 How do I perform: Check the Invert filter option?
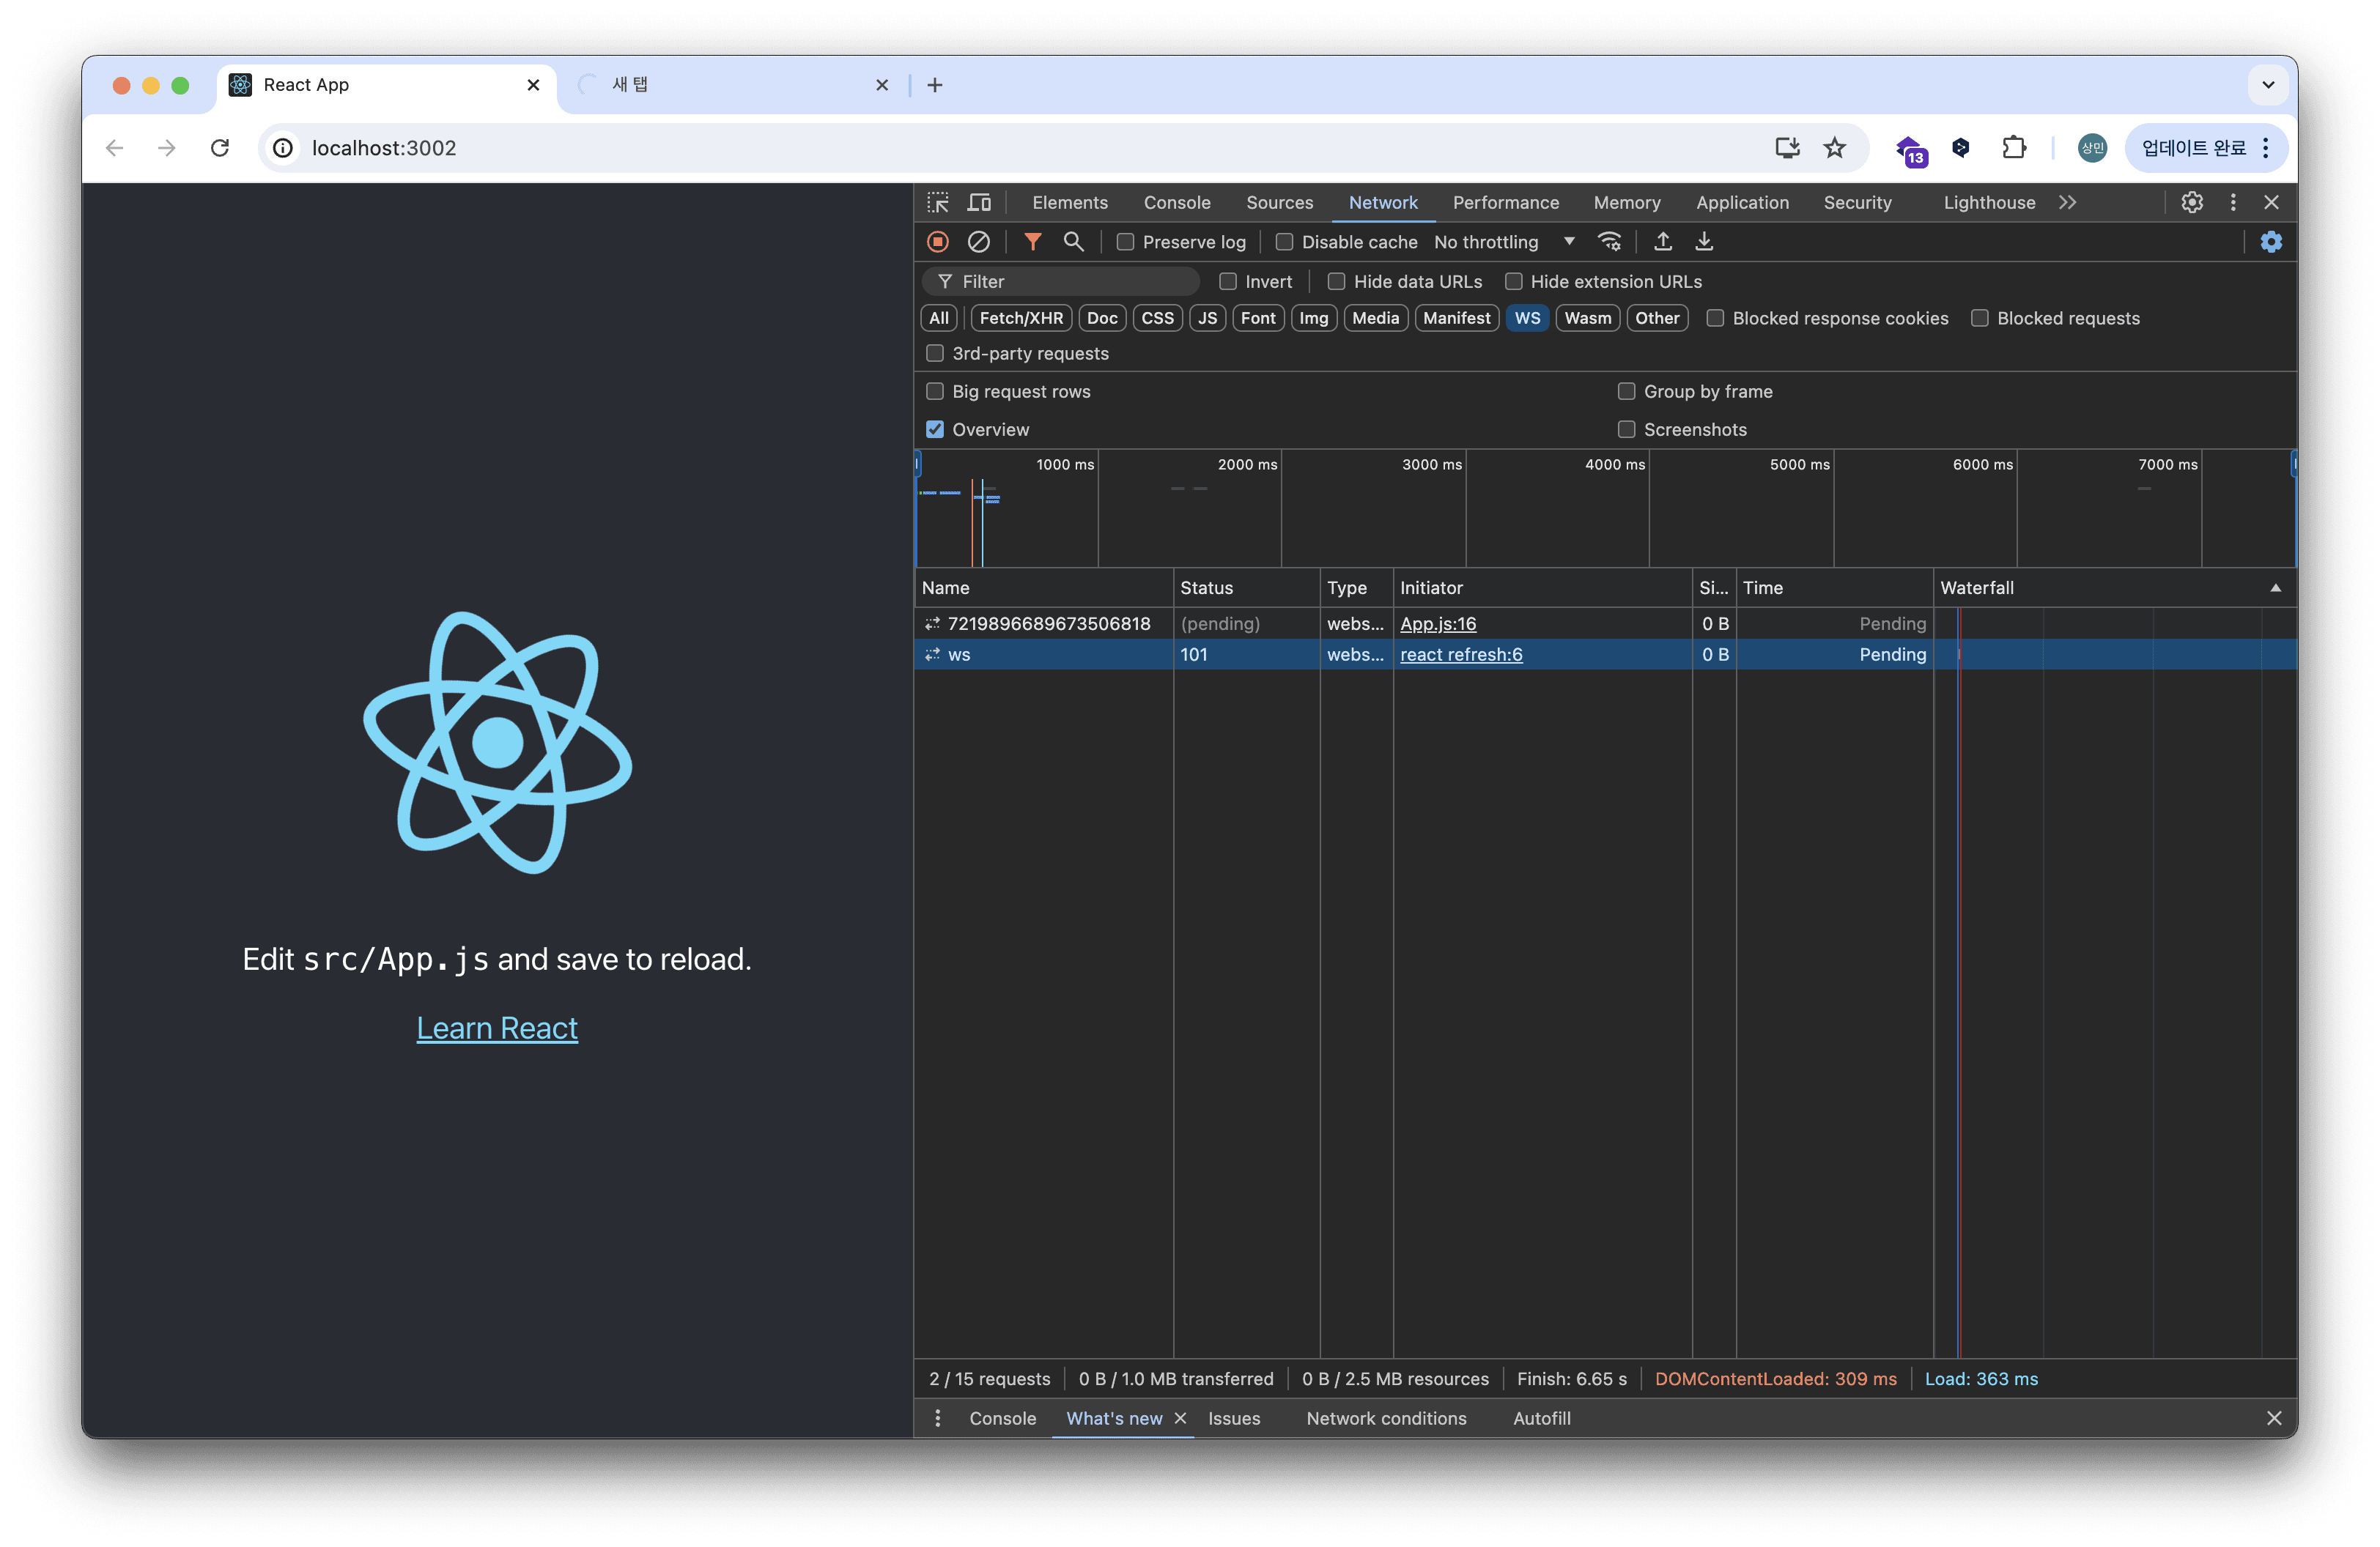tap(1228, 282)
